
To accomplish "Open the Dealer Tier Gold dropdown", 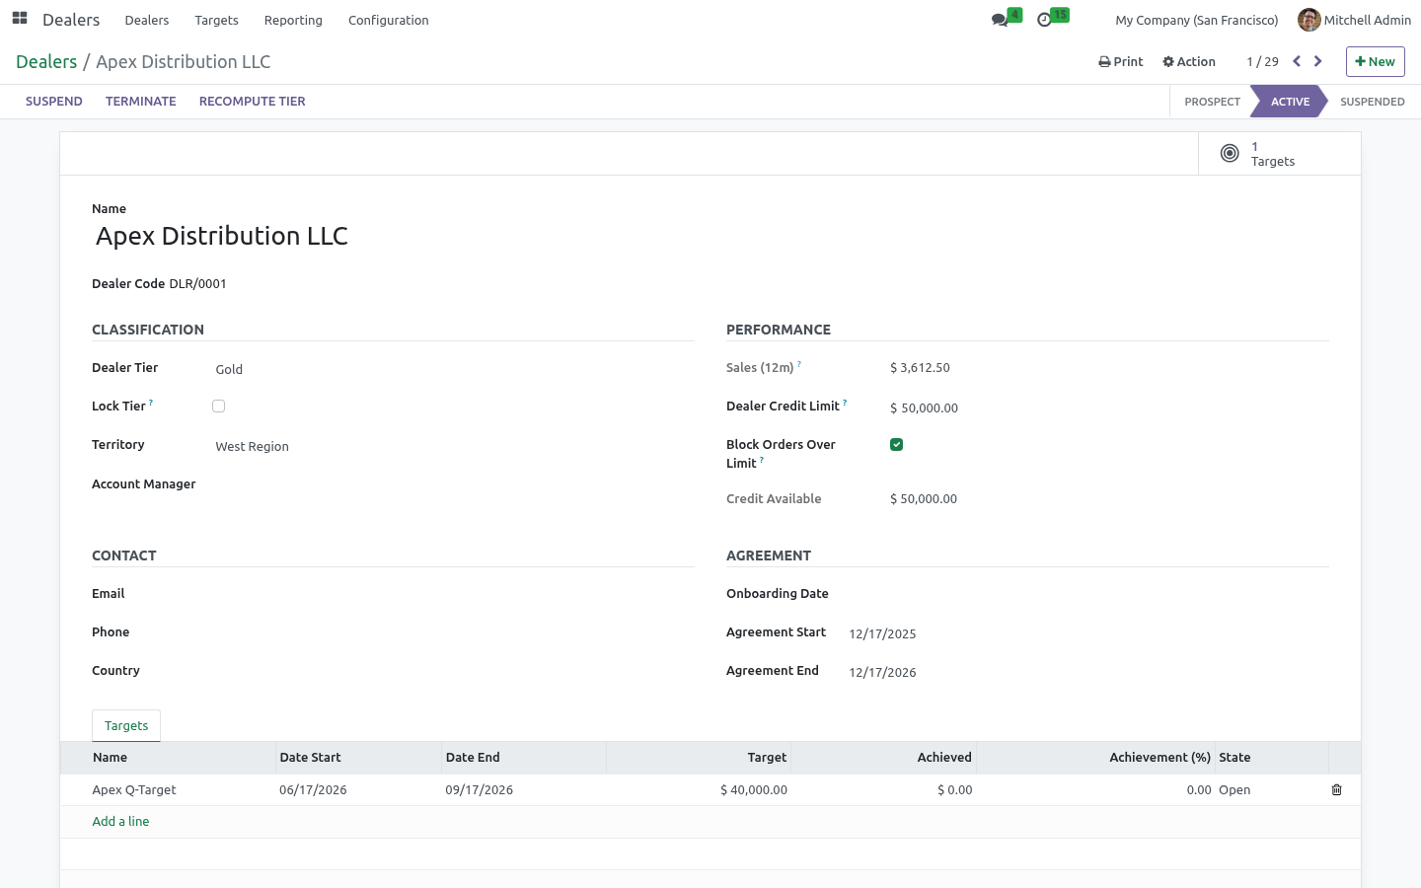I will 454,369.
